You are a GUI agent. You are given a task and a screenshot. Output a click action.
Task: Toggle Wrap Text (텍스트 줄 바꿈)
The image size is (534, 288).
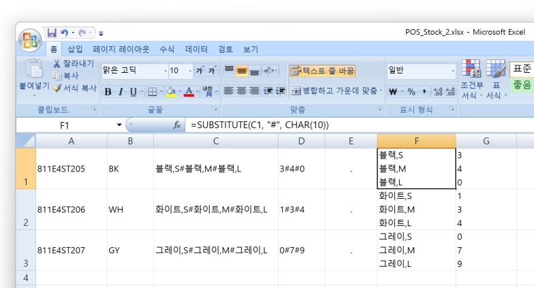coord(322,70)
